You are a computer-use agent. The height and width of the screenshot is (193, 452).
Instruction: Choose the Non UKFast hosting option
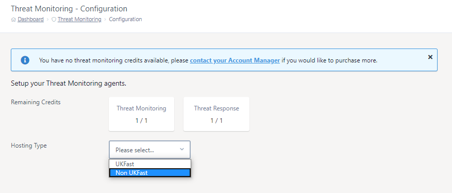(x=150, y=173)
